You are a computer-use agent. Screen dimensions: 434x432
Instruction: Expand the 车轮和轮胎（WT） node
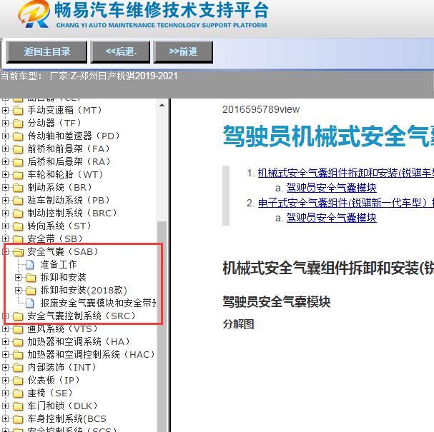(x=5, y=174)
